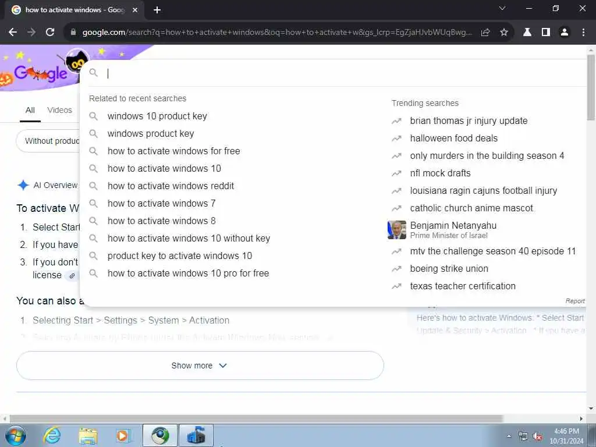Click the padlock site info icon
The image size is (596, 447).
73,33
